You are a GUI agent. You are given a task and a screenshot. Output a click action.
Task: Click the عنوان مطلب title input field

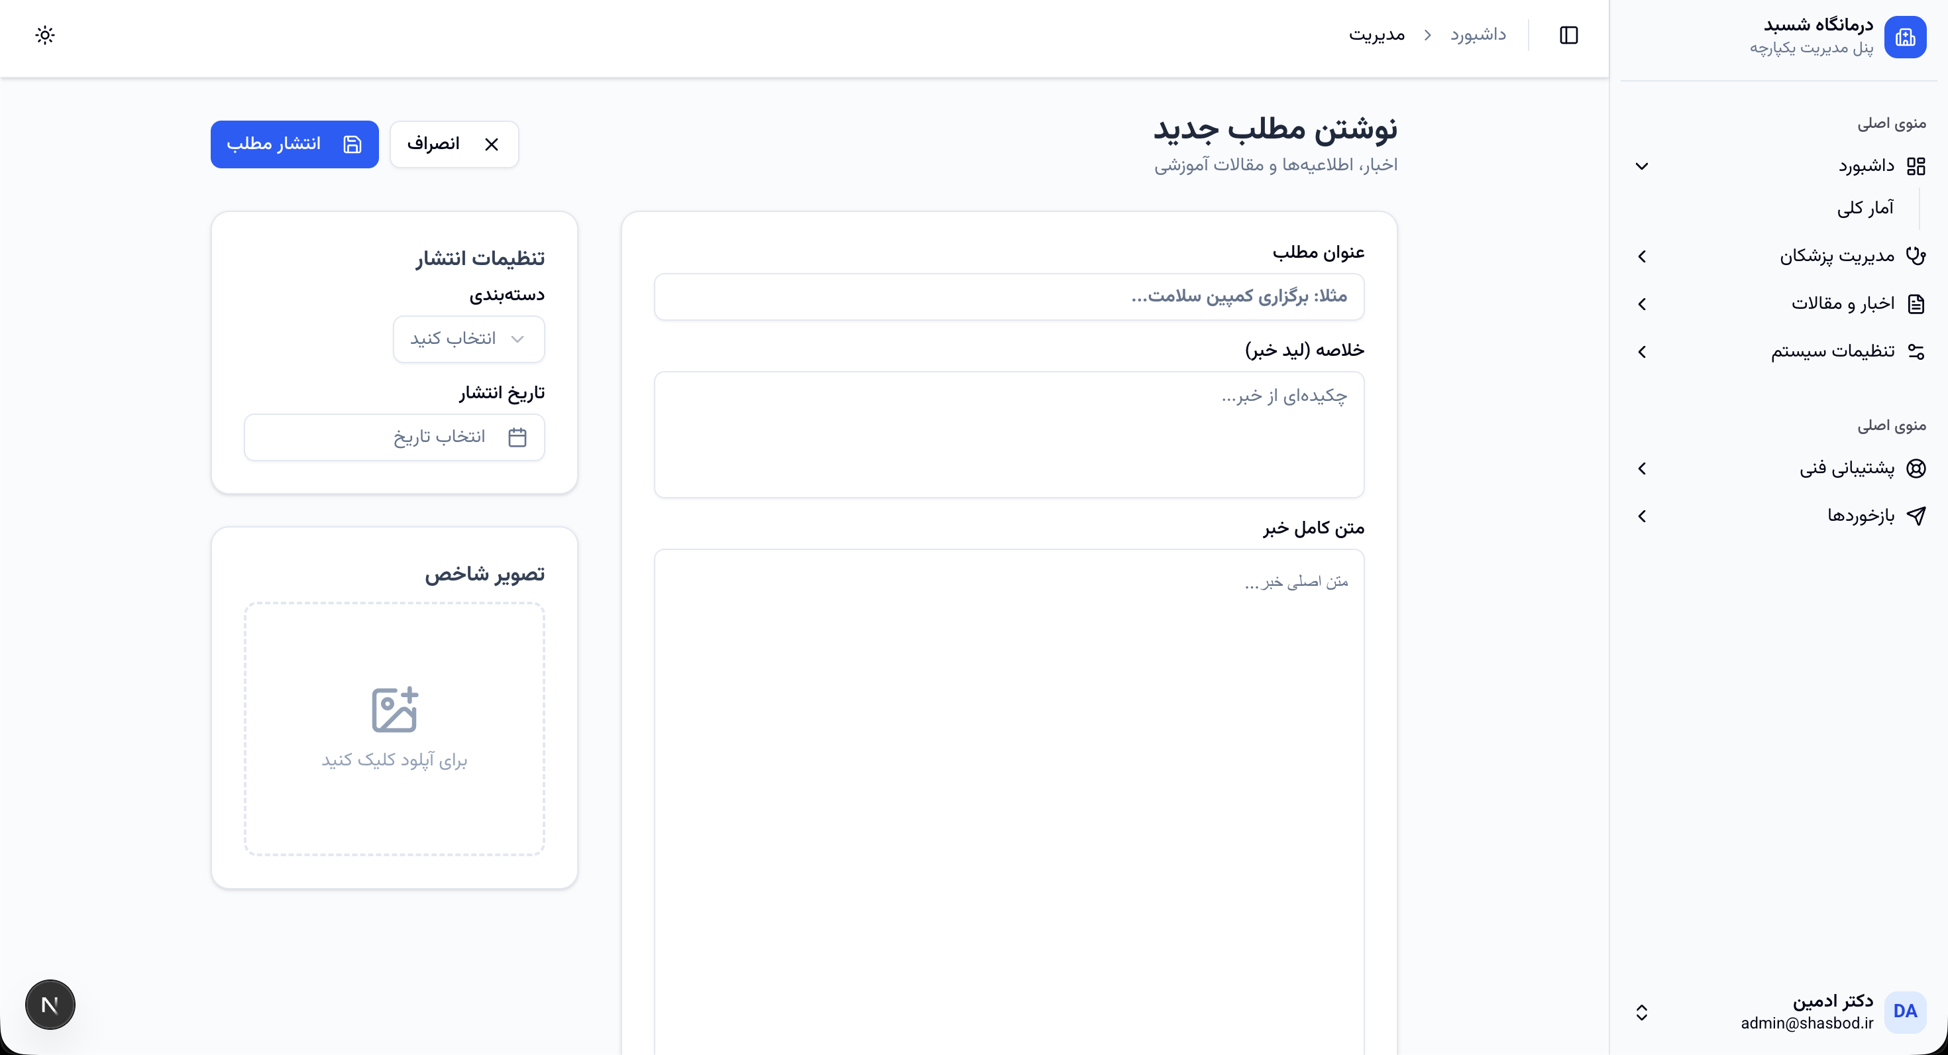1008,296
